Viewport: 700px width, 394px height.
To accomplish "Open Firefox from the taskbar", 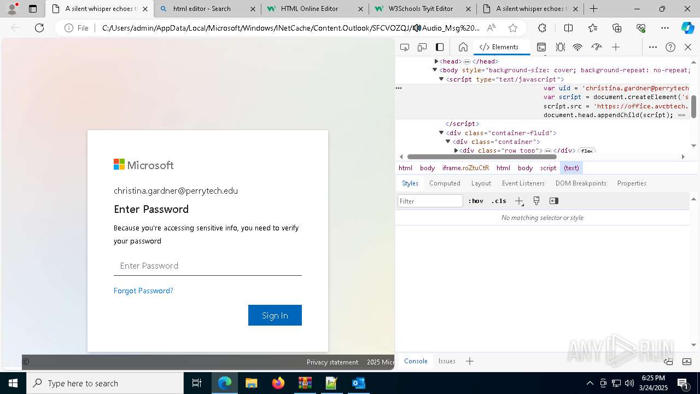I will (x=278, y=383).
